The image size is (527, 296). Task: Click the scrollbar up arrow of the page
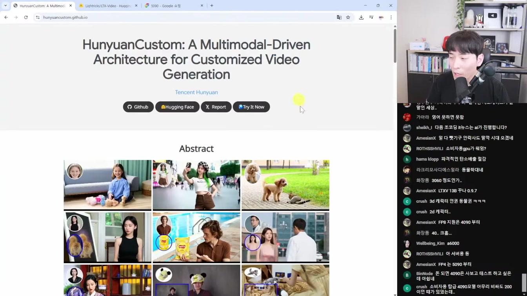pyautogui.click(x=395, y=26)
